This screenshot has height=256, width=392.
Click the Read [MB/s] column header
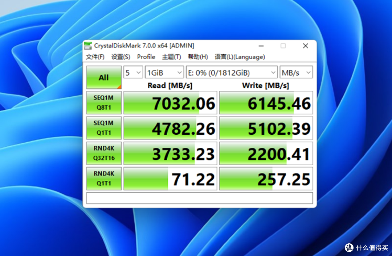tap(170, 85)
